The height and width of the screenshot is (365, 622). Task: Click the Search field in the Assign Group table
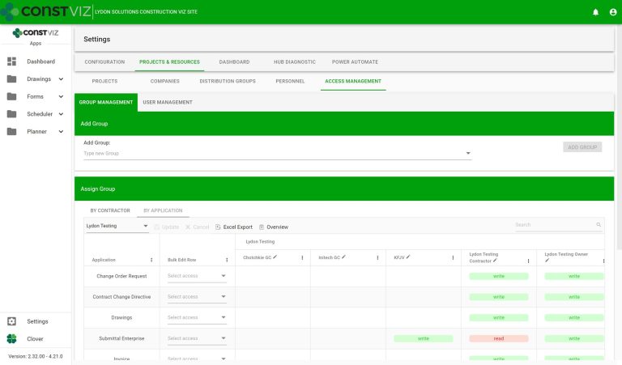556,225
